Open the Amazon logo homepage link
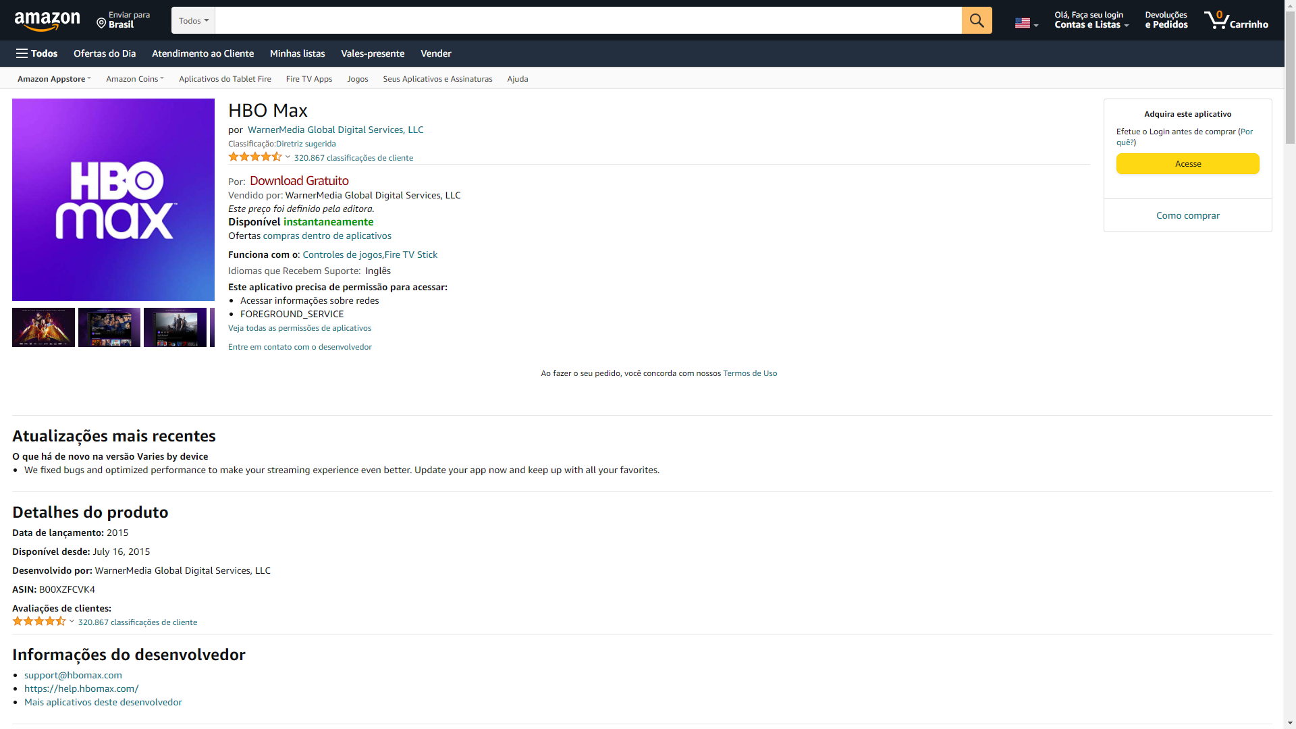This screenshot has height=729, width=1296. (x=47, y=20)
